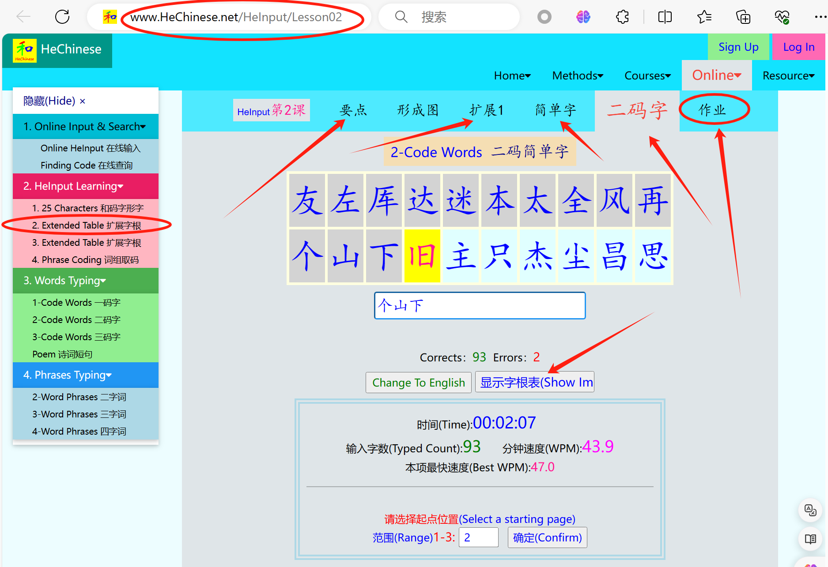This screenshot has height=567, width=828.
Task: Open 1-Code Words 一码字
Action: pos(76,303)
